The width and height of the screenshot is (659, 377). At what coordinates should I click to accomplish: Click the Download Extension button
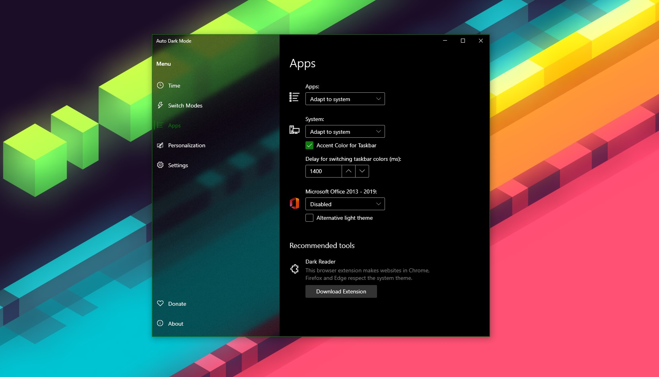(x=341, y=291)
